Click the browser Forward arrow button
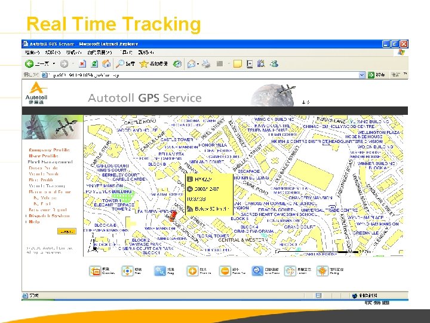The height and width of the screenshot is (323, 430). (x=64, y=64)
